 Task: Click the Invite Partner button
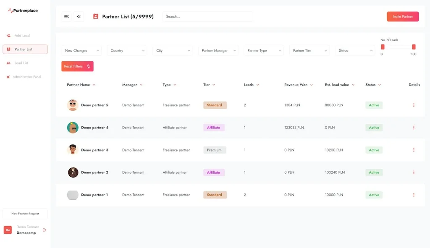(402, 16)
